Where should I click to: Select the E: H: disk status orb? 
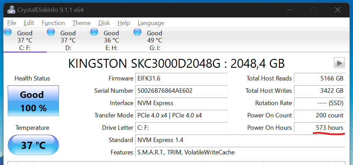94,32
